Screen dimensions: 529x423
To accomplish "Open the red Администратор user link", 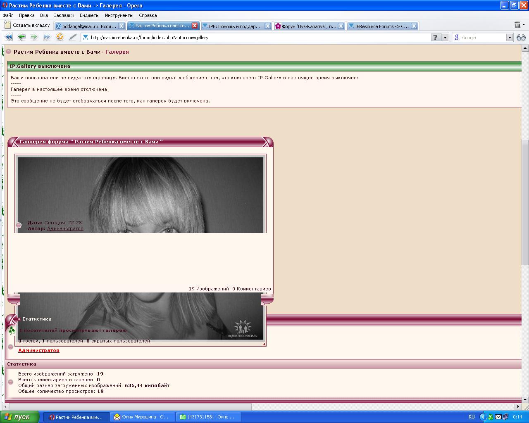I will coord(39,350).
